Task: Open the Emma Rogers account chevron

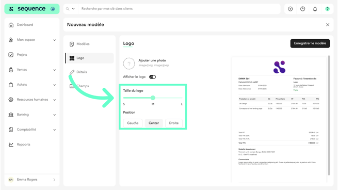Action: pyautogui.click(x=54, y=180)
